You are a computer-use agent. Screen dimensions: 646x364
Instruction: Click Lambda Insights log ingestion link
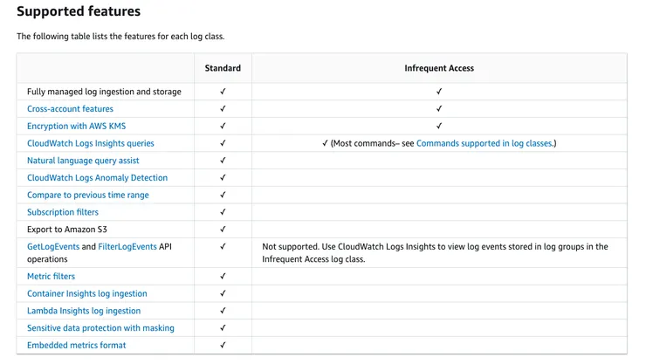84,311
